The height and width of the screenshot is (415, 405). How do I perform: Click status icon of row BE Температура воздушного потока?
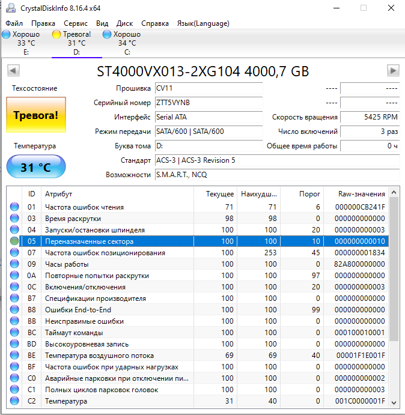14,355
